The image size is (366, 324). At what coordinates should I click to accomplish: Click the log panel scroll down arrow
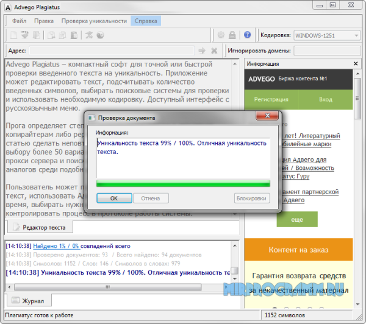pyautogui.click(x=235, y=279)
